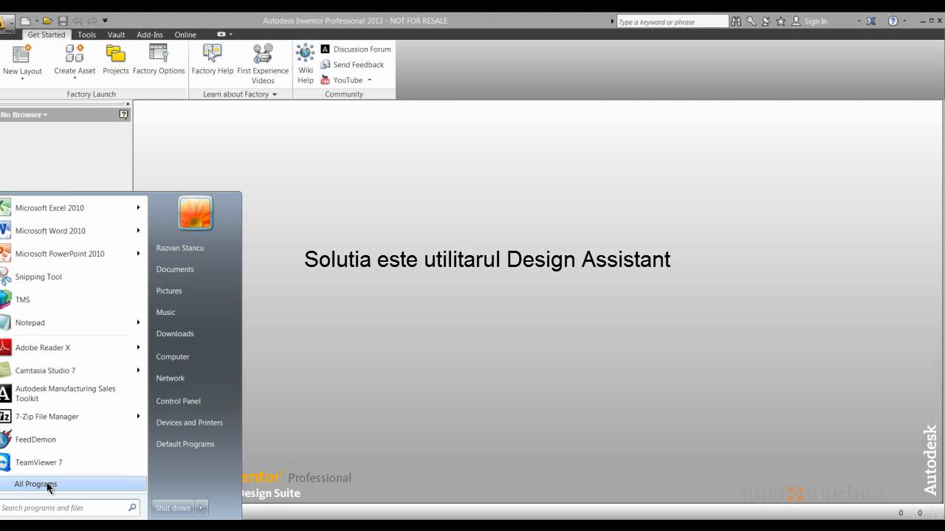This screenshot has width=945, height=531.
Task: Open TeamViewer 7 from Start menu
Action: [x=73, y=462]
